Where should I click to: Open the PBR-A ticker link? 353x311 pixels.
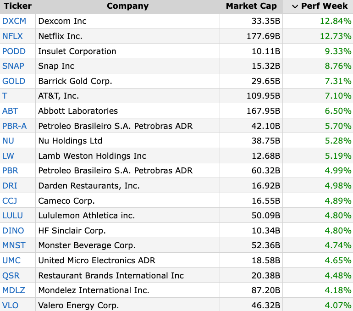click(x=14, y=126)
